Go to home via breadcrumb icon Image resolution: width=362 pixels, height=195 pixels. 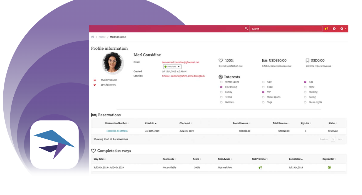[x=93, y=37]
